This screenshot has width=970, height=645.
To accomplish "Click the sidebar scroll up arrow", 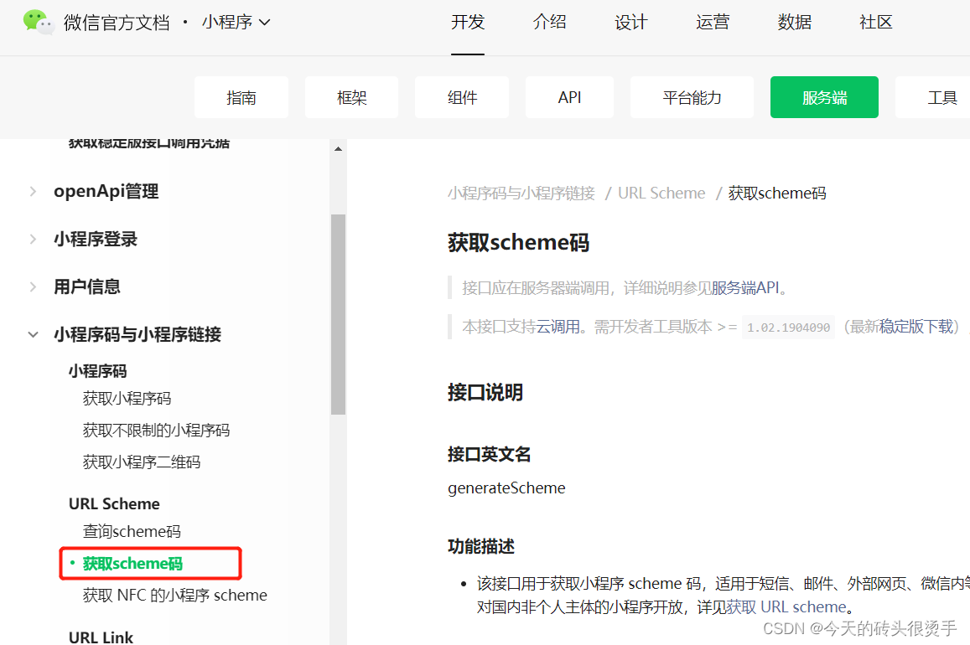I will [338, 149].
